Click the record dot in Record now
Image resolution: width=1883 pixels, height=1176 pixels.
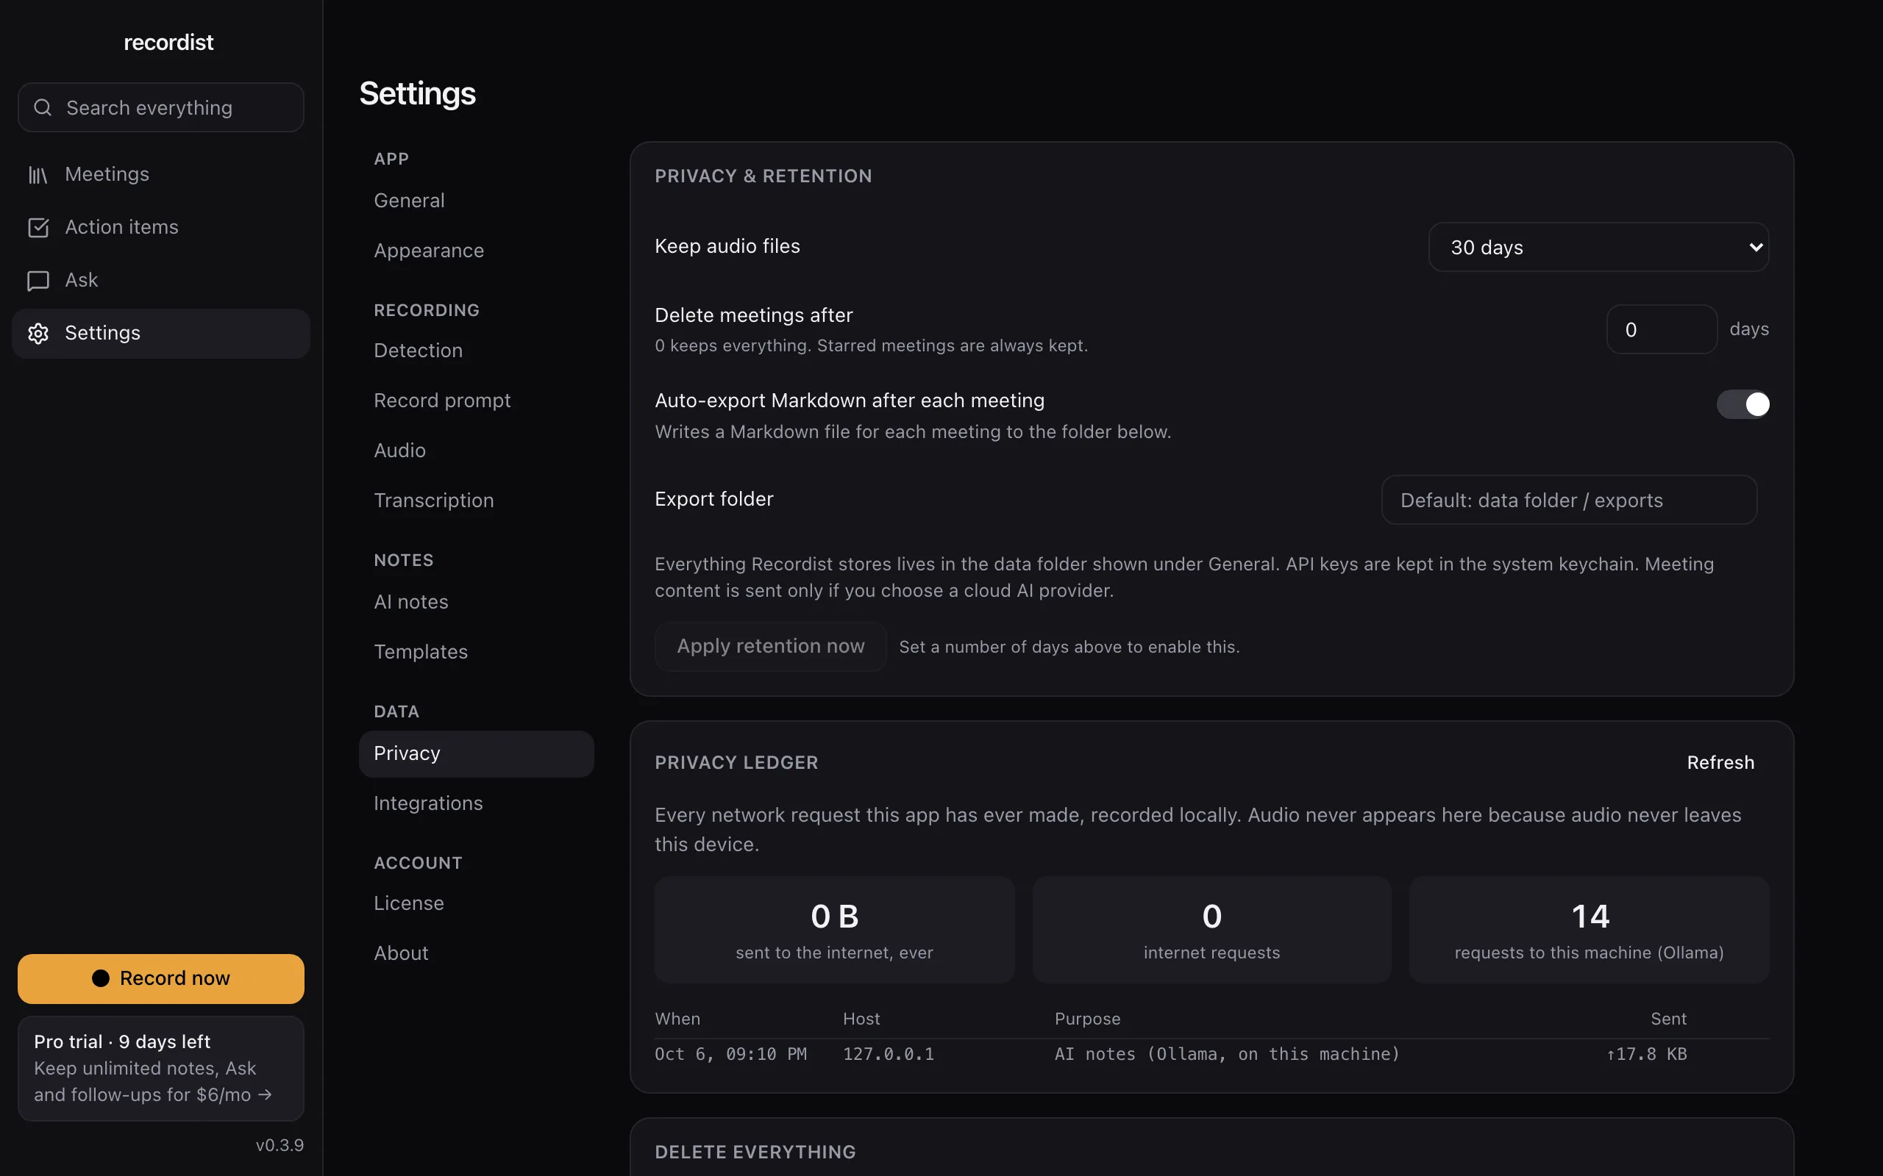(x=100, y=978)
